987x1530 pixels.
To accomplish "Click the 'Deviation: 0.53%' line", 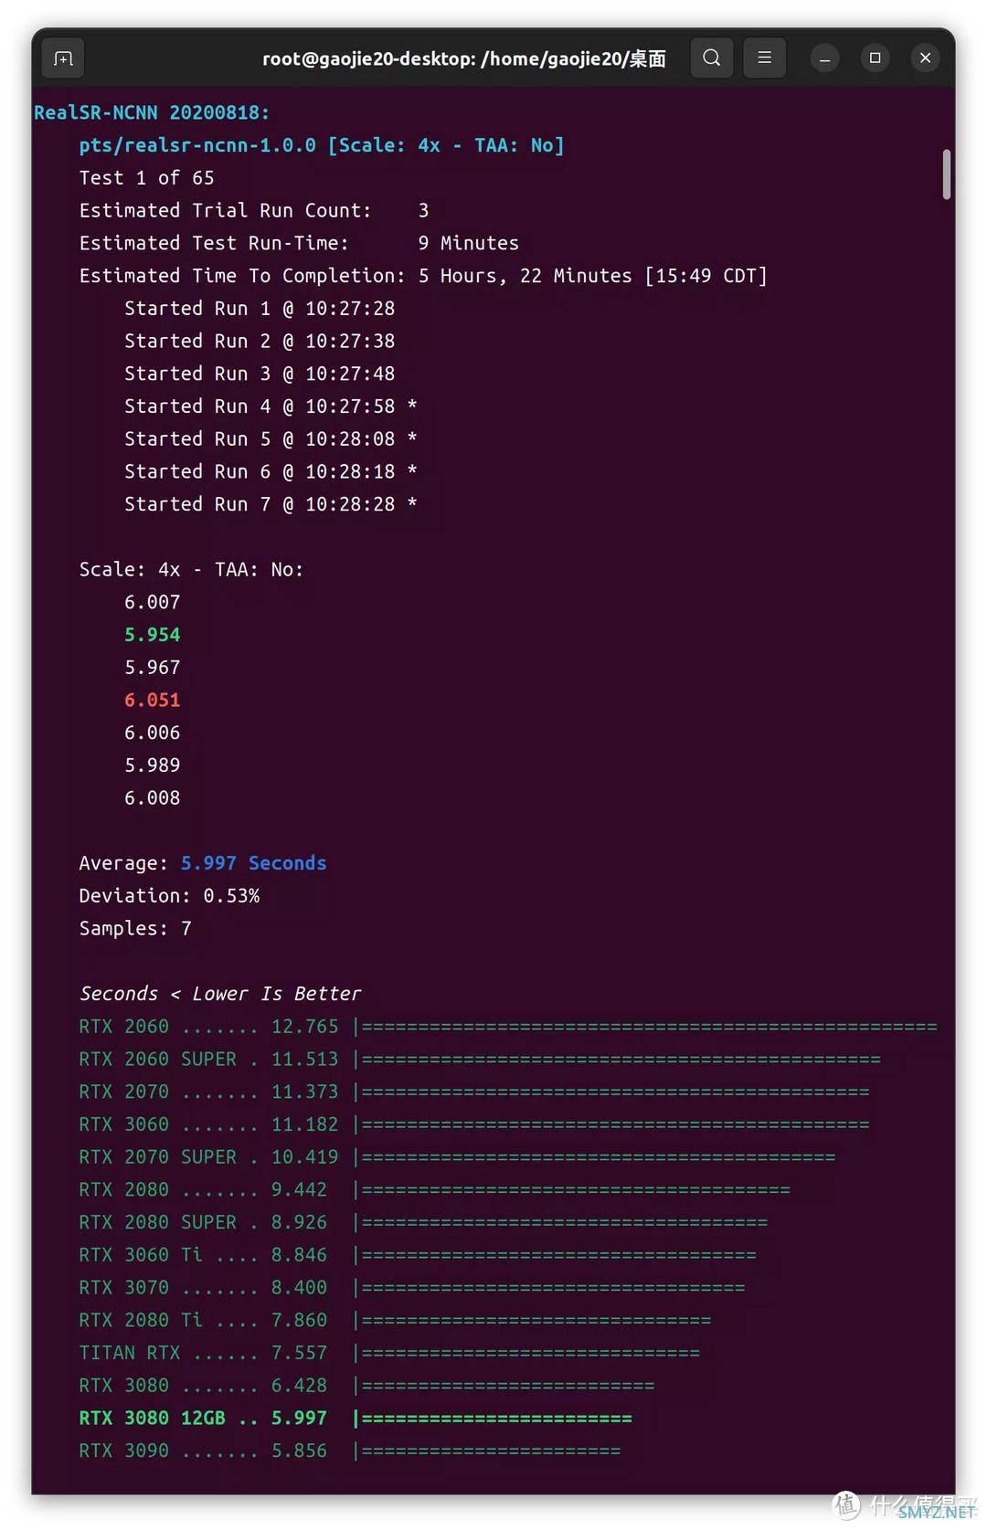I will coord(169,896).
